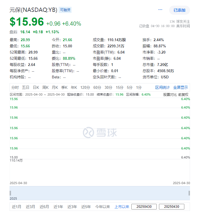The height and width of the screenshot is (214, 199).
Task: Select the 月K chart tab
Action: (55, 87)
